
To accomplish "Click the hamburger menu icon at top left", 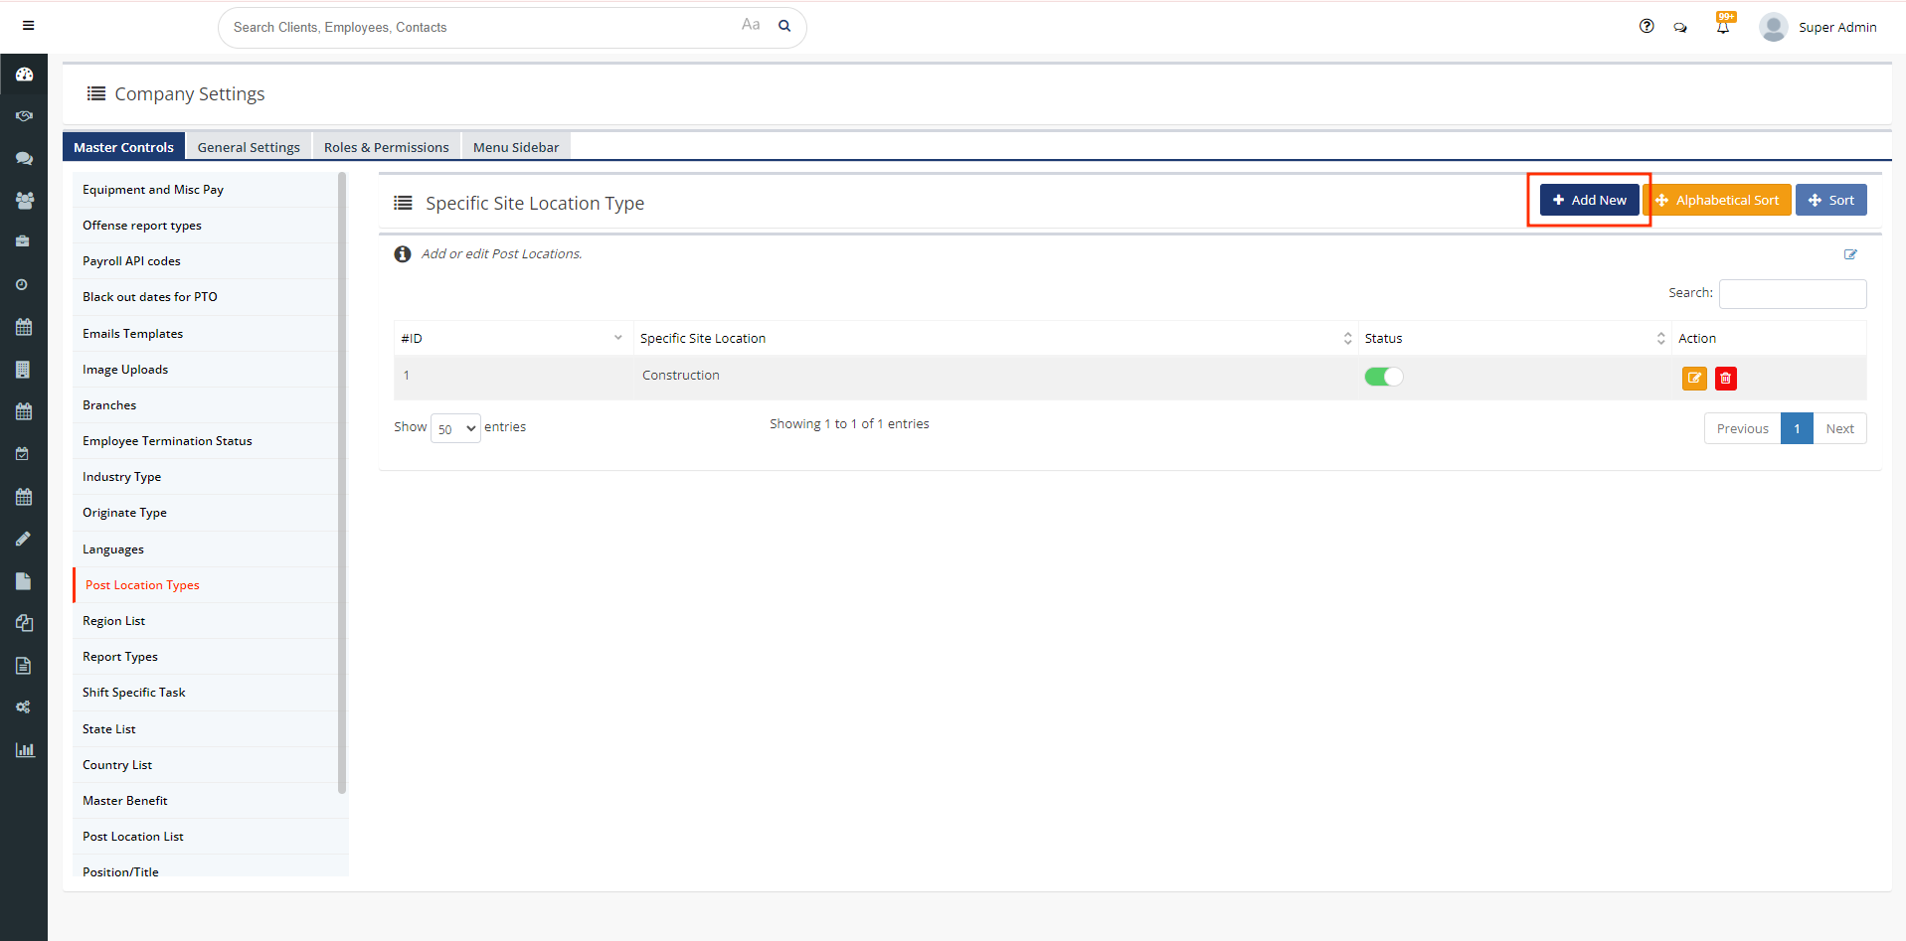I will [28, 26].
